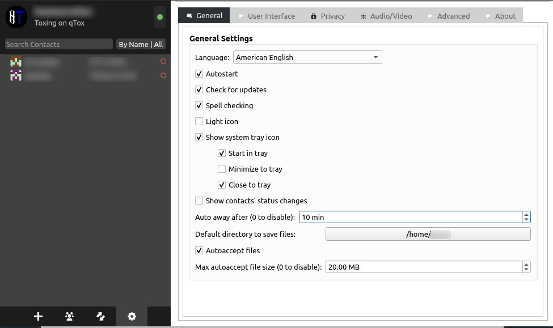Open the group chats icon
553x328 pixels.
tap(69, 316)
